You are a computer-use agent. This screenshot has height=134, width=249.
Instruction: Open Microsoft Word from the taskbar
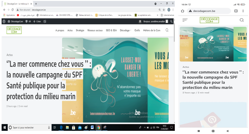tap(92, 127)
